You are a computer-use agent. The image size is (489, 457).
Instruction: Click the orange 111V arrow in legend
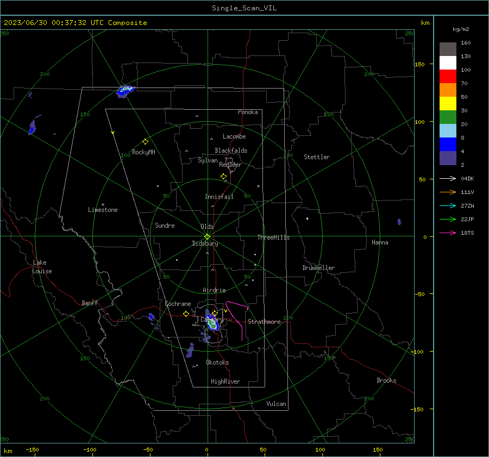tap(448, 192)
